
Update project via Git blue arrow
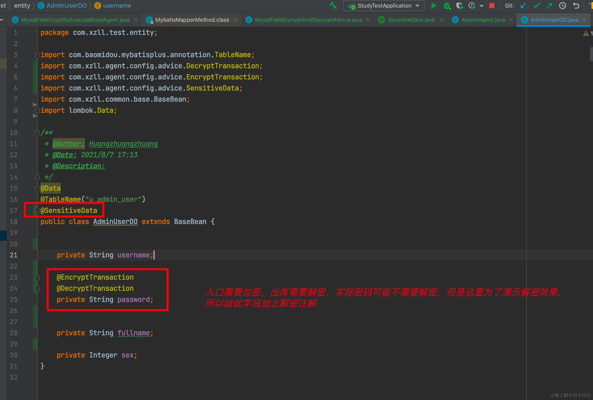click(523, 6)
